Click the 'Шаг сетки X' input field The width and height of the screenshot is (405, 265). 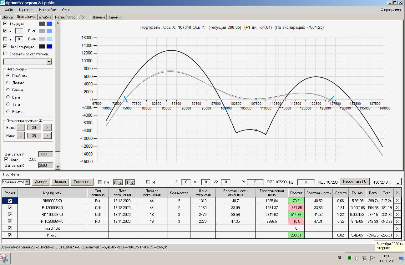point(45,165)
